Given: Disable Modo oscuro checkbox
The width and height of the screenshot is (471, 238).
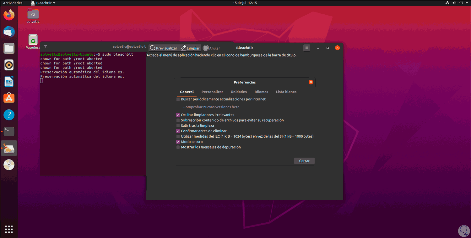Looking at the screenshot, I should tap(178, 142).
